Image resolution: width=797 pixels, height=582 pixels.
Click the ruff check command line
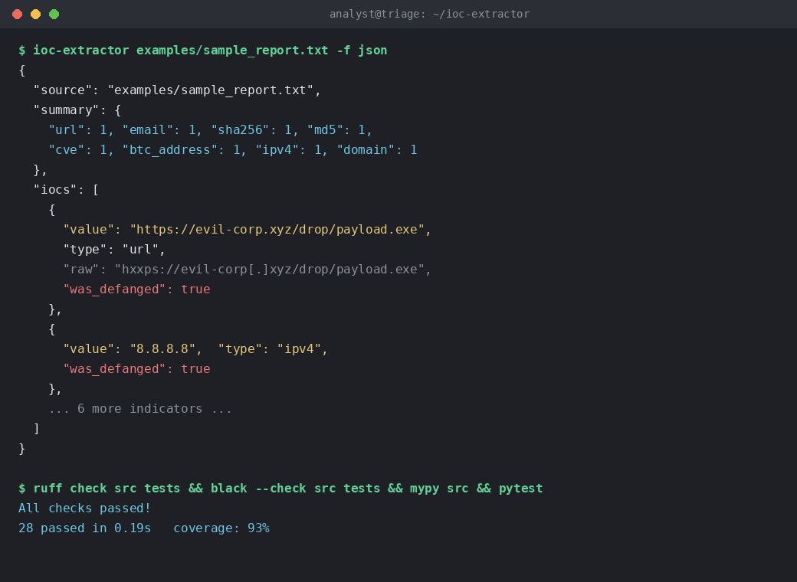[280, 489]
